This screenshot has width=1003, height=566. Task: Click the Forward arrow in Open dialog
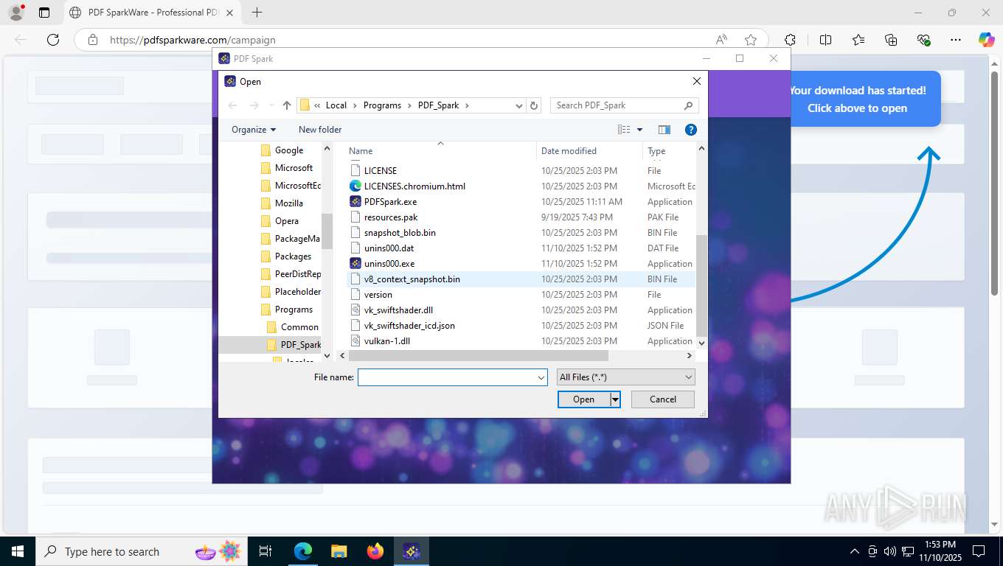[254, 105]
